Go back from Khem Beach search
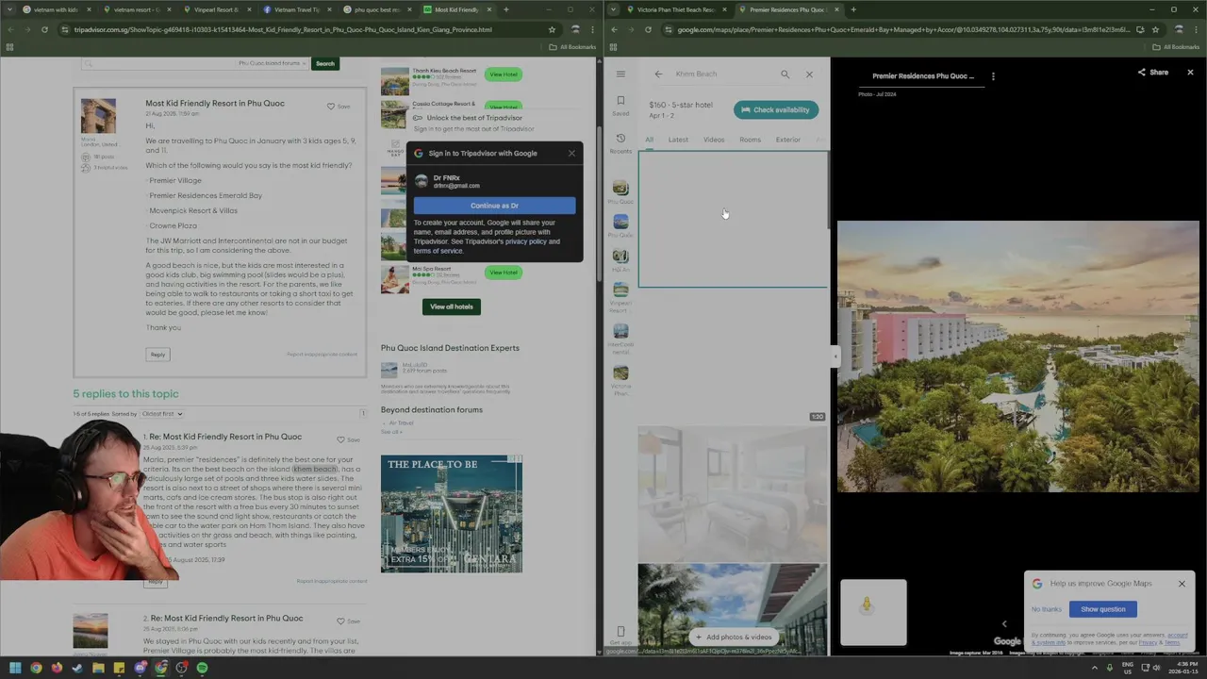Screen dimensions: 1207x679 point(658,74)
